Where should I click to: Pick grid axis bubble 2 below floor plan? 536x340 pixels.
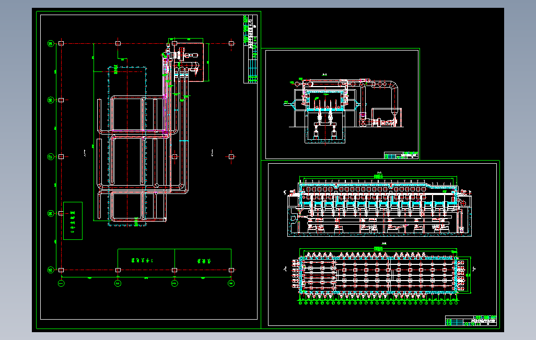[x=118, y=283]
